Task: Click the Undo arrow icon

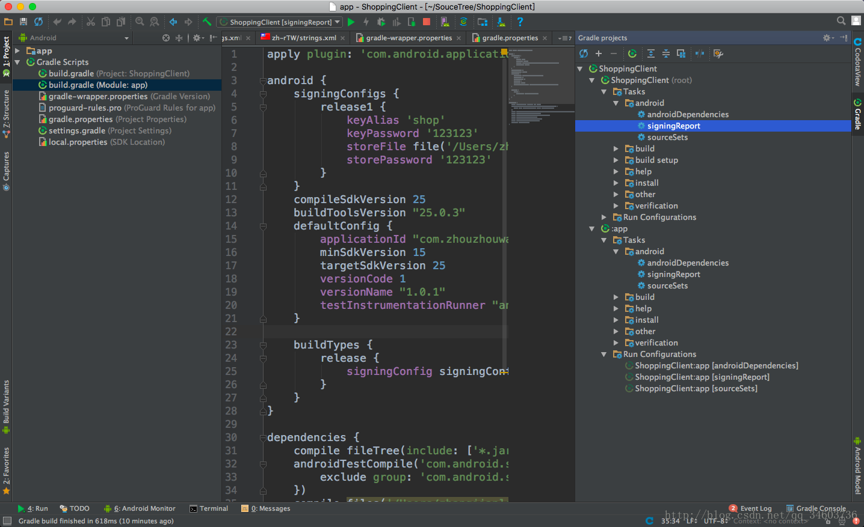Action: (57, 22)
